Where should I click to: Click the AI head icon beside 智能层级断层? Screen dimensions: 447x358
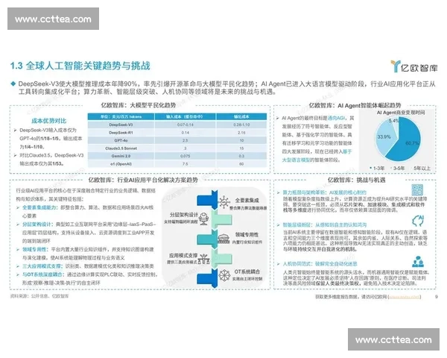point(418,221)
